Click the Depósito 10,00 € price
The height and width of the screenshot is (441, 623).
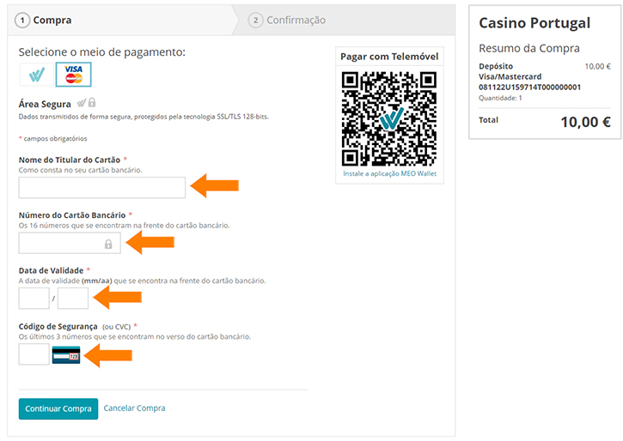597,66
